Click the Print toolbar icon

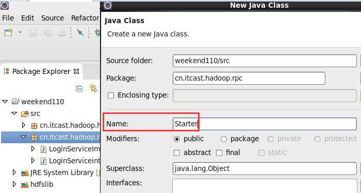(x=61, y=33)
